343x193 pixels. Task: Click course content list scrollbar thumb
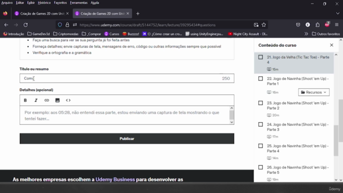pyautogui.click(x=336, y=140)
